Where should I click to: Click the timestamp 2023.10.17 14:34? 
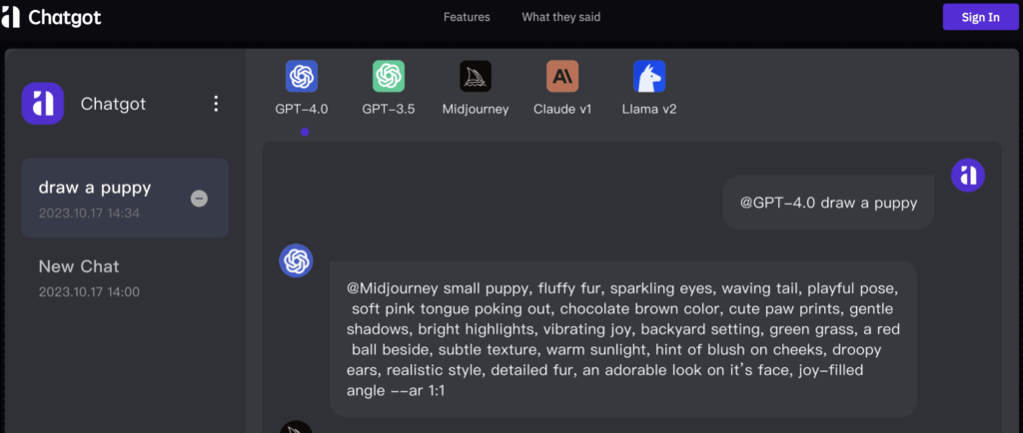[89, 214]
